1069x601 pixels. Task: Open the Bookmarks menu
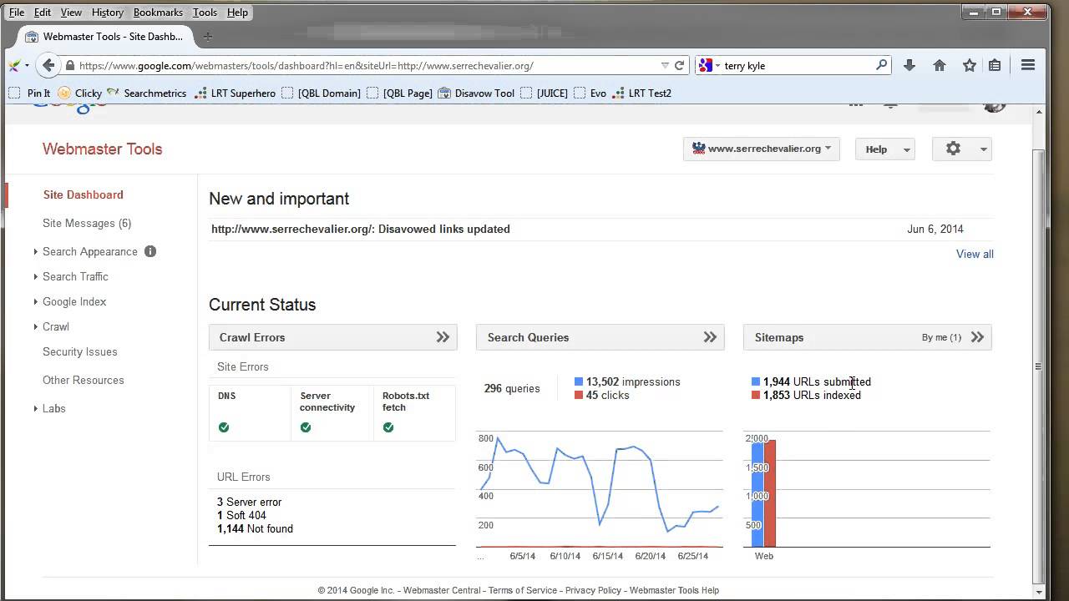point(158,13)
